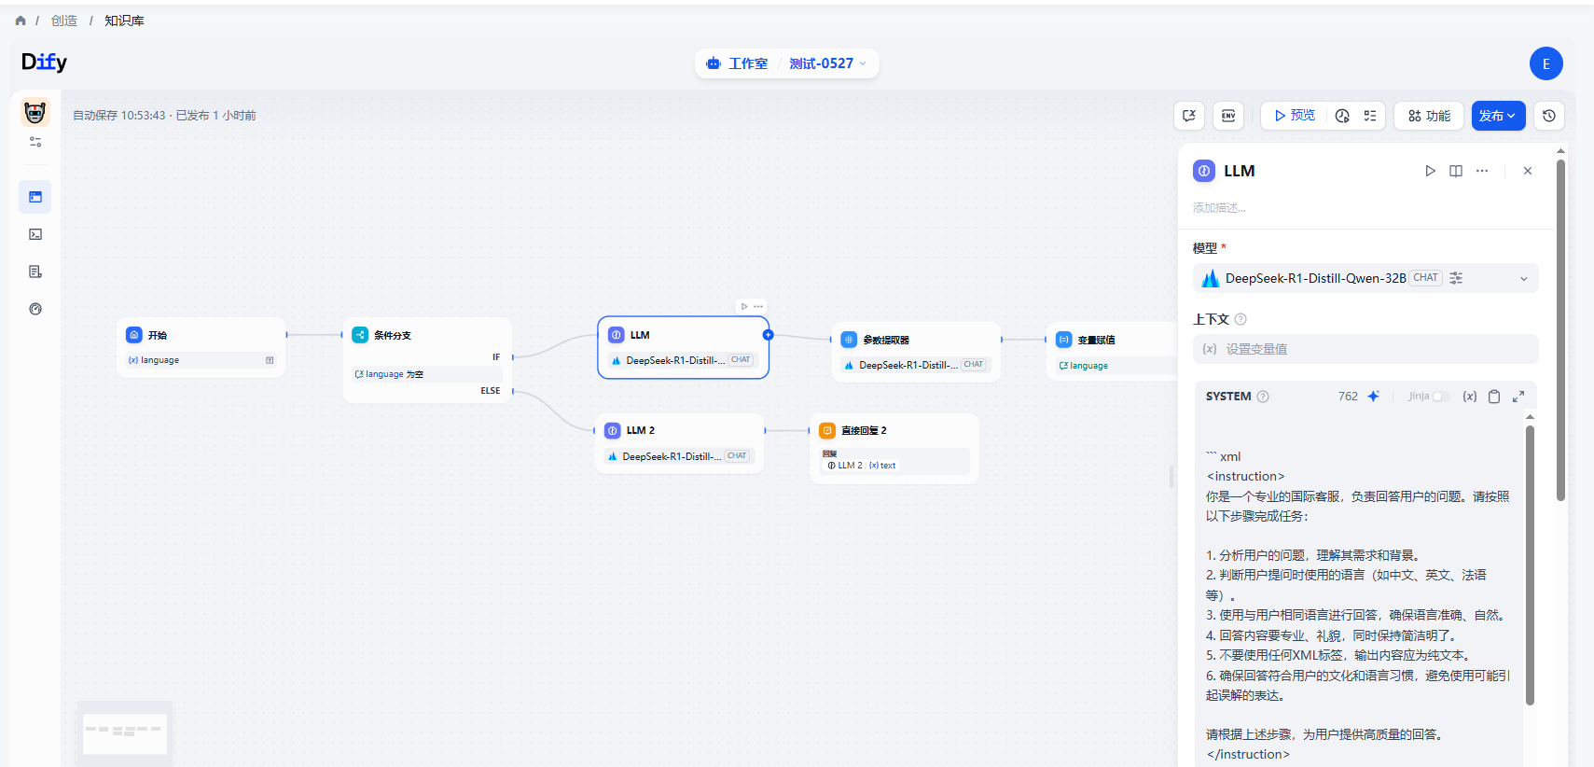Open the 创造 breadcrumb link

(64, 21)
